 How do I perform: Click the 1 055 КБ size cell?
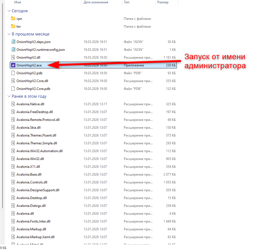169,182
